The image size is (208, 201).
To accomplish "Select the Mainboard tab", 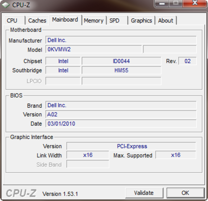I will [65, 20].
